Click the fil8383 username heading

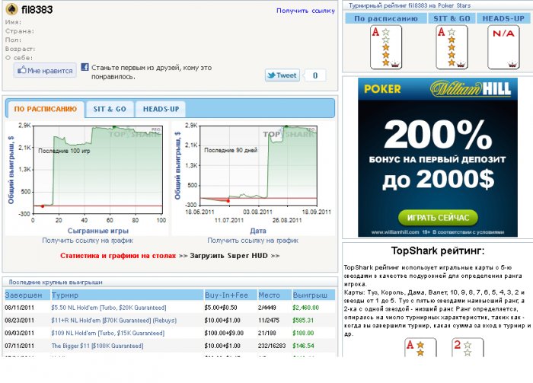tap(37, 9)
